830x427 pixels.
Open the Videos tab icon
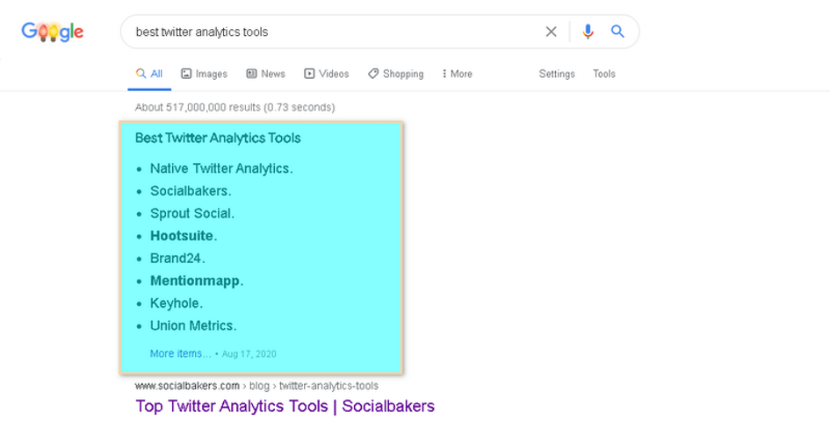pyautogui.click(x=309, y=74)
